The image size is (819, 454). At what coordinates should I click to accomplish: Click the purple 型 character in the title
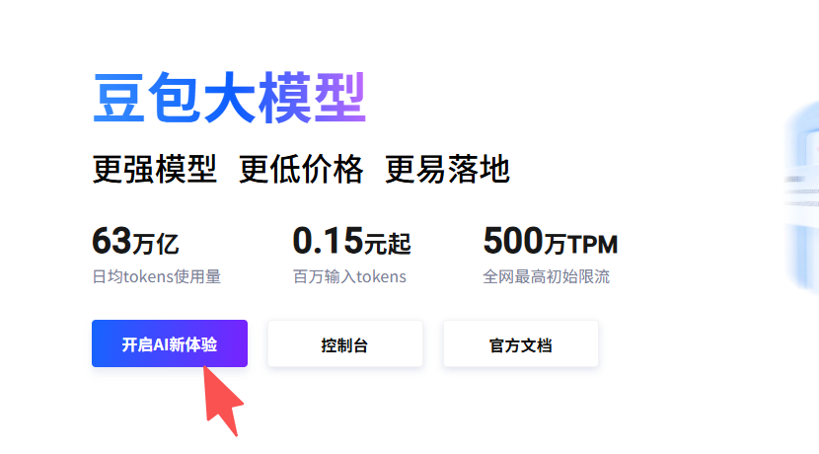pyautogui.click(x=340, y=99)
